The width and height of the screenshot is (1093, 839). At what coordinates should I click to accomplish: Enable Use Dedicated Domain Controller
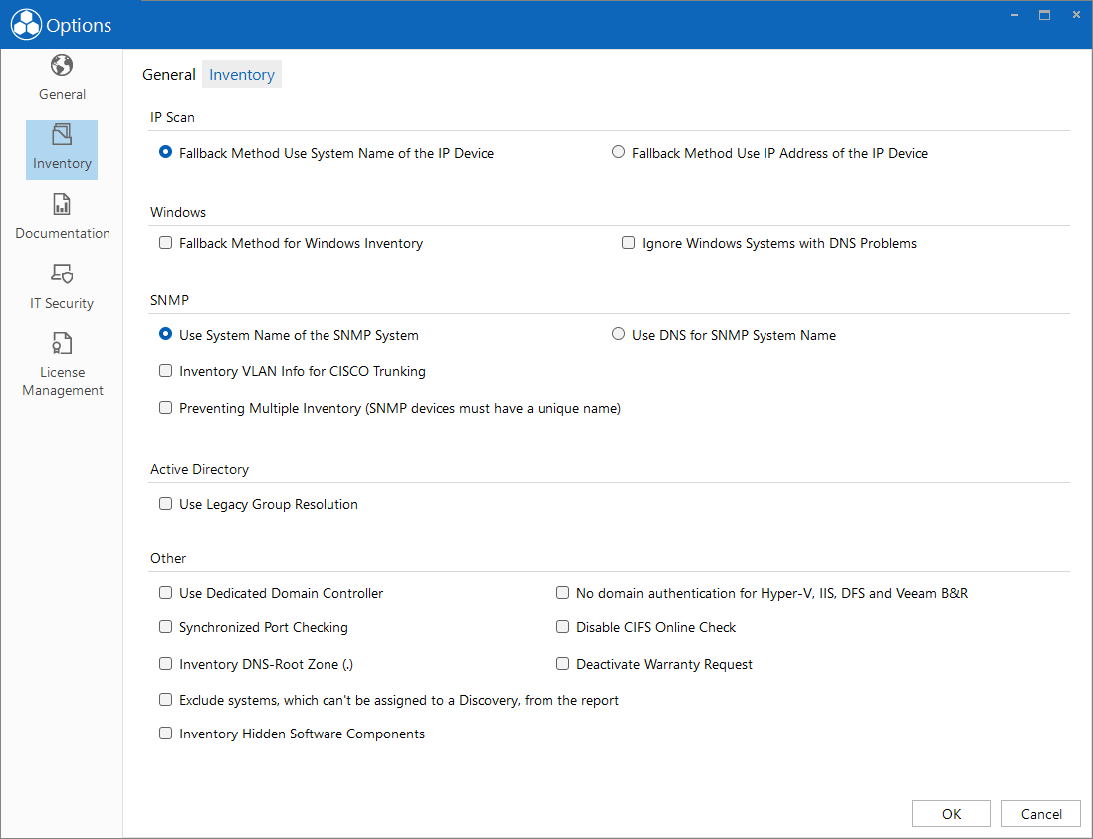click(x=165, y=593)
